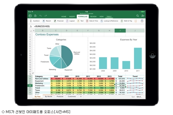Select the Freelancers total 34,596 cell
Image resolution: width=173 pixels, height=115 pixels.
point(120,86)
